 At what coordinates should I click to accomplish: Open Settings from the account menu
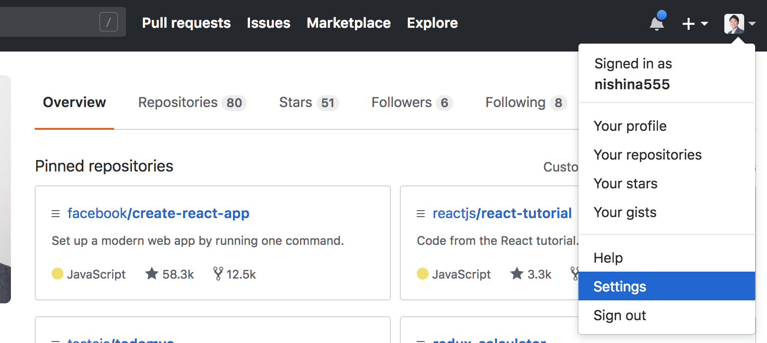pyautogui.click(x=620, y=286)
